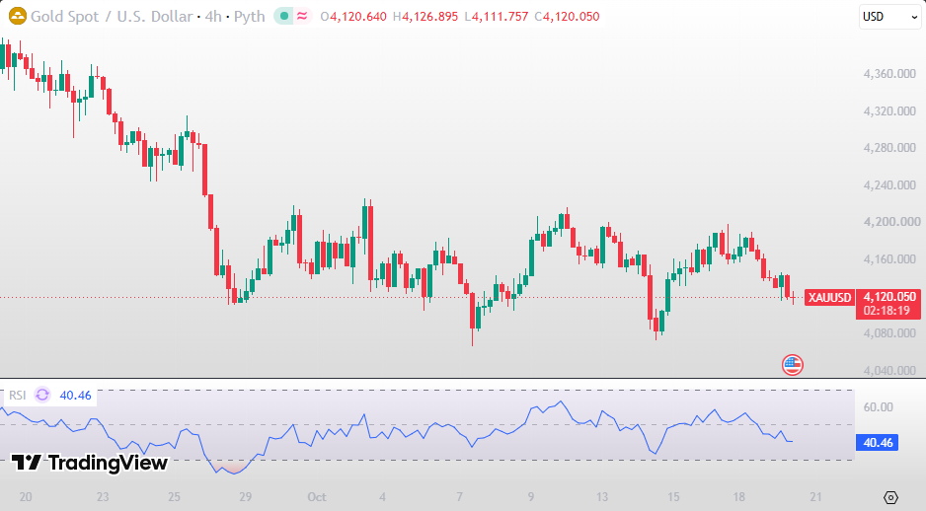
Task: Click the 4,360.000 price axis label
Action: tap(889, 74)
